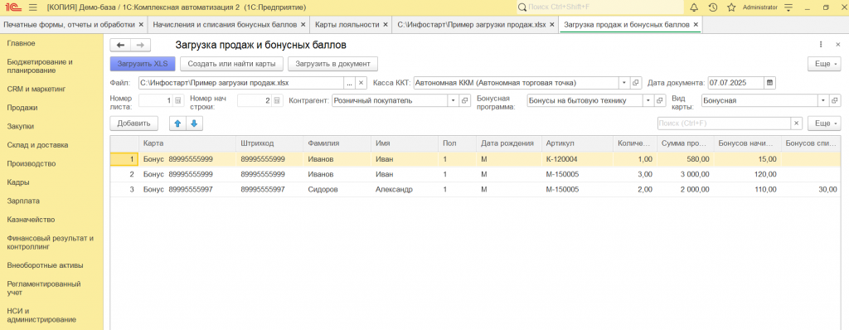The width and height of the screenshot is (849, 330).
Task: Switch to Начисления и списания бонусных баллов tab
Action: [225, 25]
